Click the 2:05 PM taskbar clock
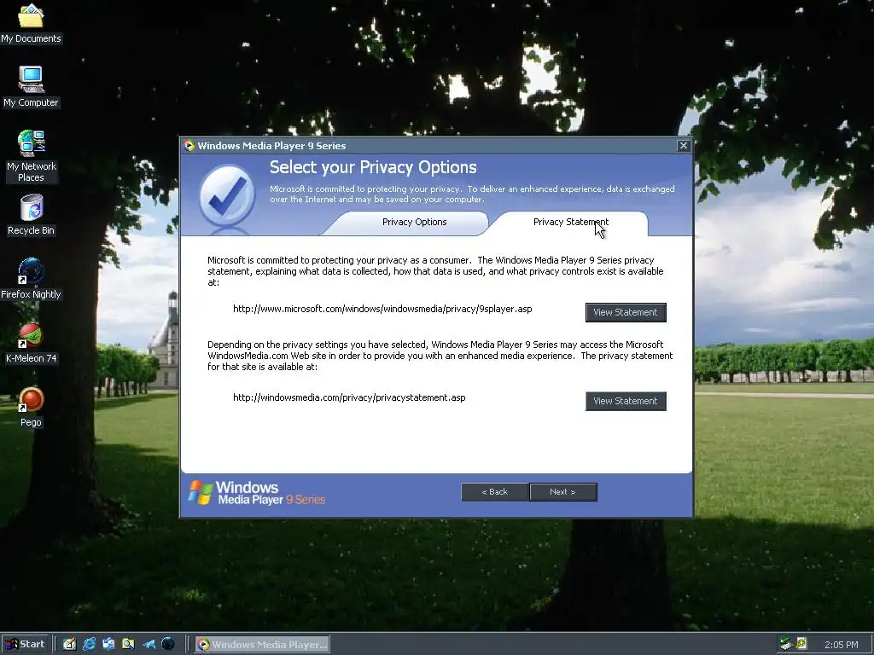 tap(841, 645)
